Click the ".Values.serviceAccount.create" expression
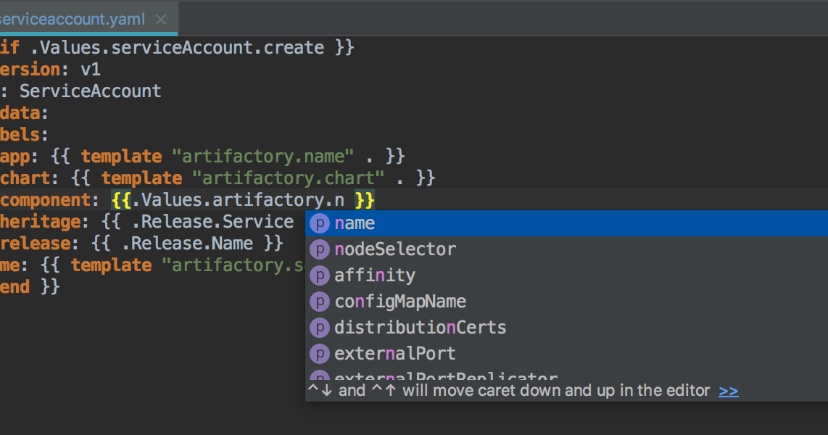Image resolution: width=828 pixels, height=435 pixels. (175, 47)
